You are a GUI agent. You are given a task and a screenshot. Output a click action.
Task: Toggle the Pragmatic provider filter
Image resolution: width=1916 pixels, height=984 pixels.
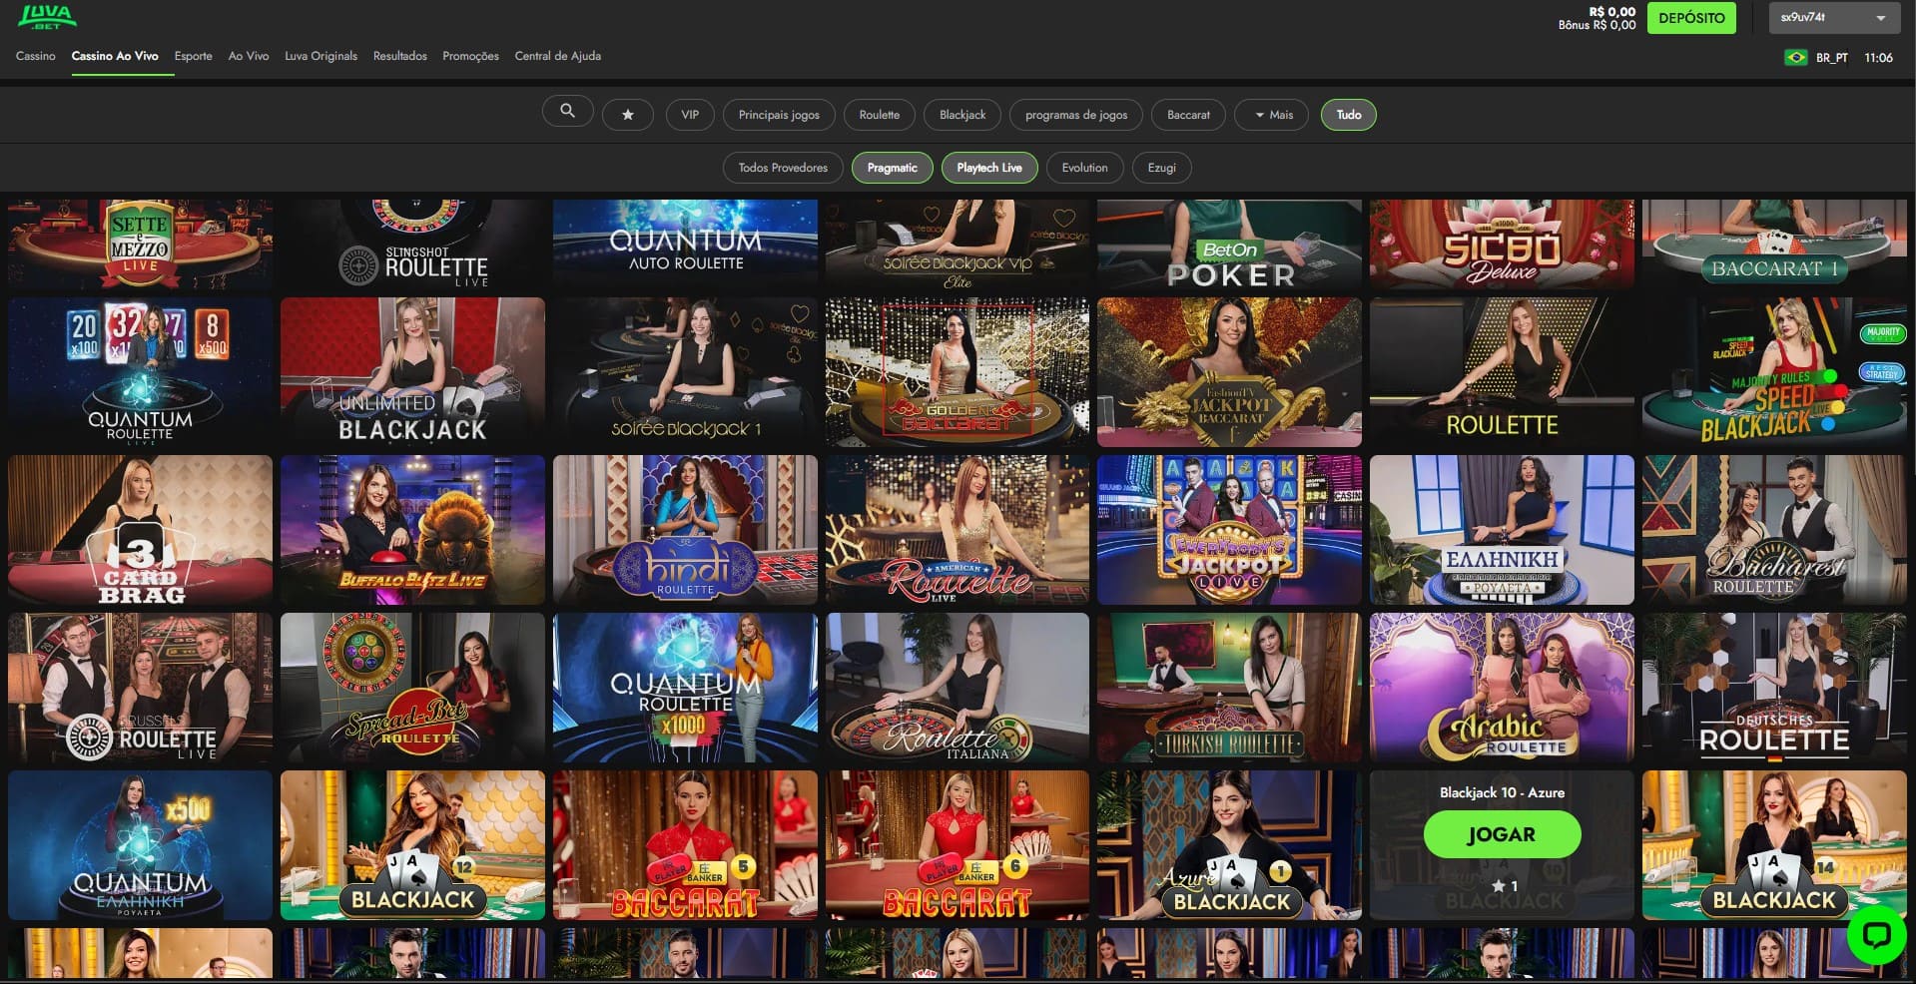coord(892,168)
